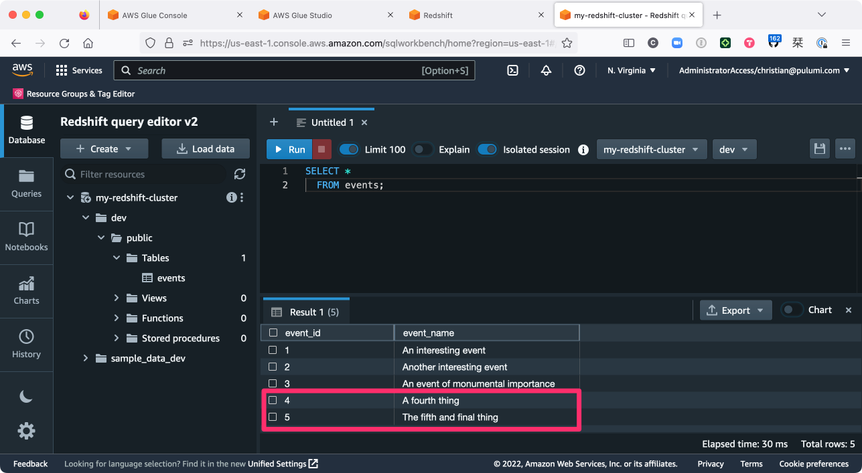This screenshot has height=473, width=862.
Task: Show Isolated session info tooltip
Action: click(x=583, y=149)
